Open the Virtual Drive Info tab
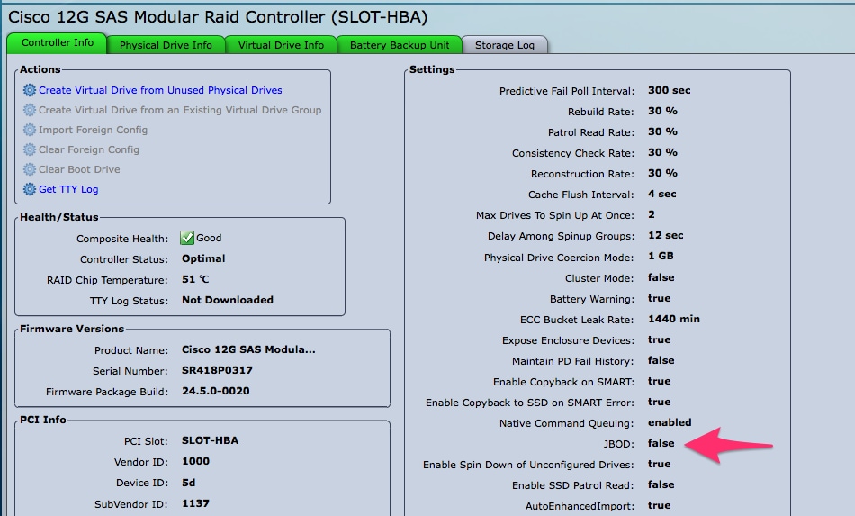Viewport: 855px width, 516px height. click(281, 45)
